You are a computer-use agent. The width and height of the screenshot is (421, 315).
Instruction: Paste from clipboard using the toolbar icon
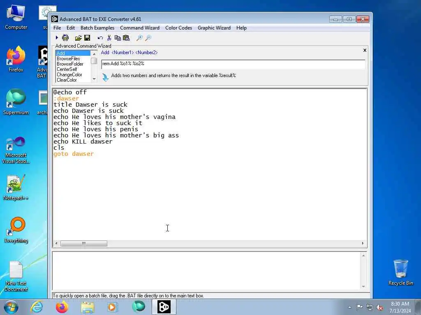(126, 38)
